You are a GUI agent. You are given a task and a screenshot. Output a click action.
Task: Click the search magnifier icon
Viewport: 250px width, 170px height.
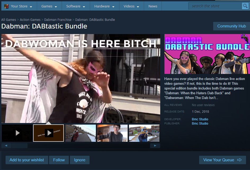245,6
